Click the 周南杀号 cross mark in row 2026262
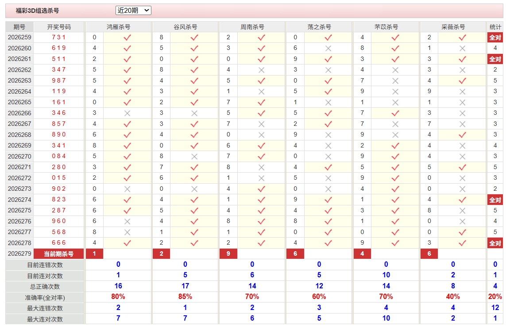Image resolution: width=506 pixels, height=329 pixels. tap(261, 70)
